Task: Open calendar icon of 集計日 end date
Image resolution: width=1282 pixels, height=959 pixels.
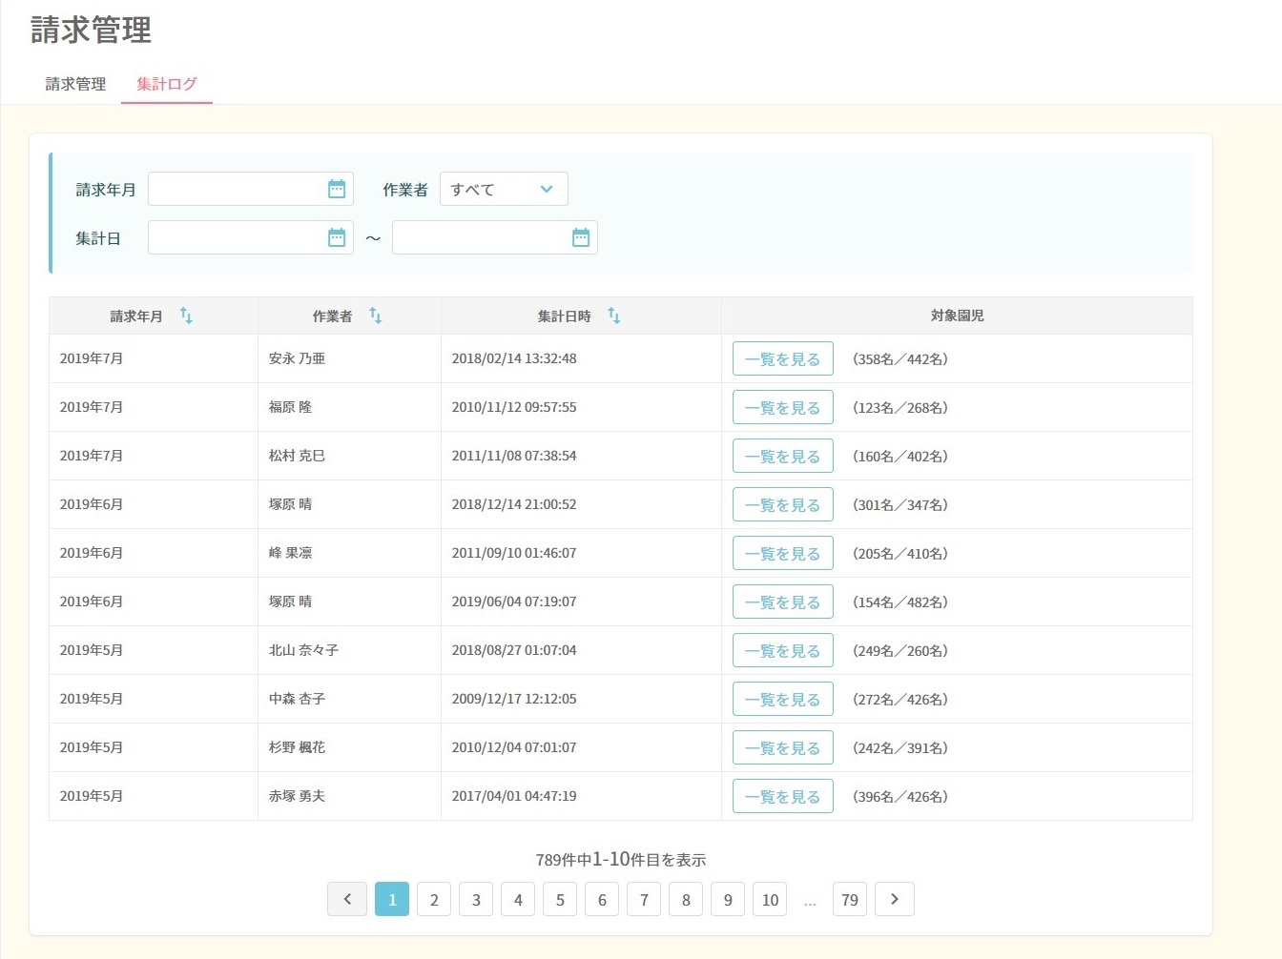Action: tap(581, 237)
